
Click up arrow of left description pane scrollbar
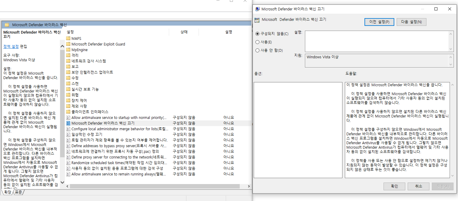click(x=62, y=46)
